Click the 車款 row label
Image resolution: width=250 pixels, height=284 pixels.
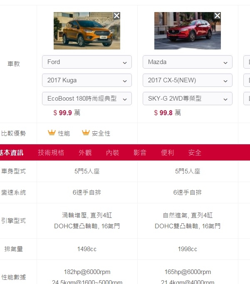(14, 64)
